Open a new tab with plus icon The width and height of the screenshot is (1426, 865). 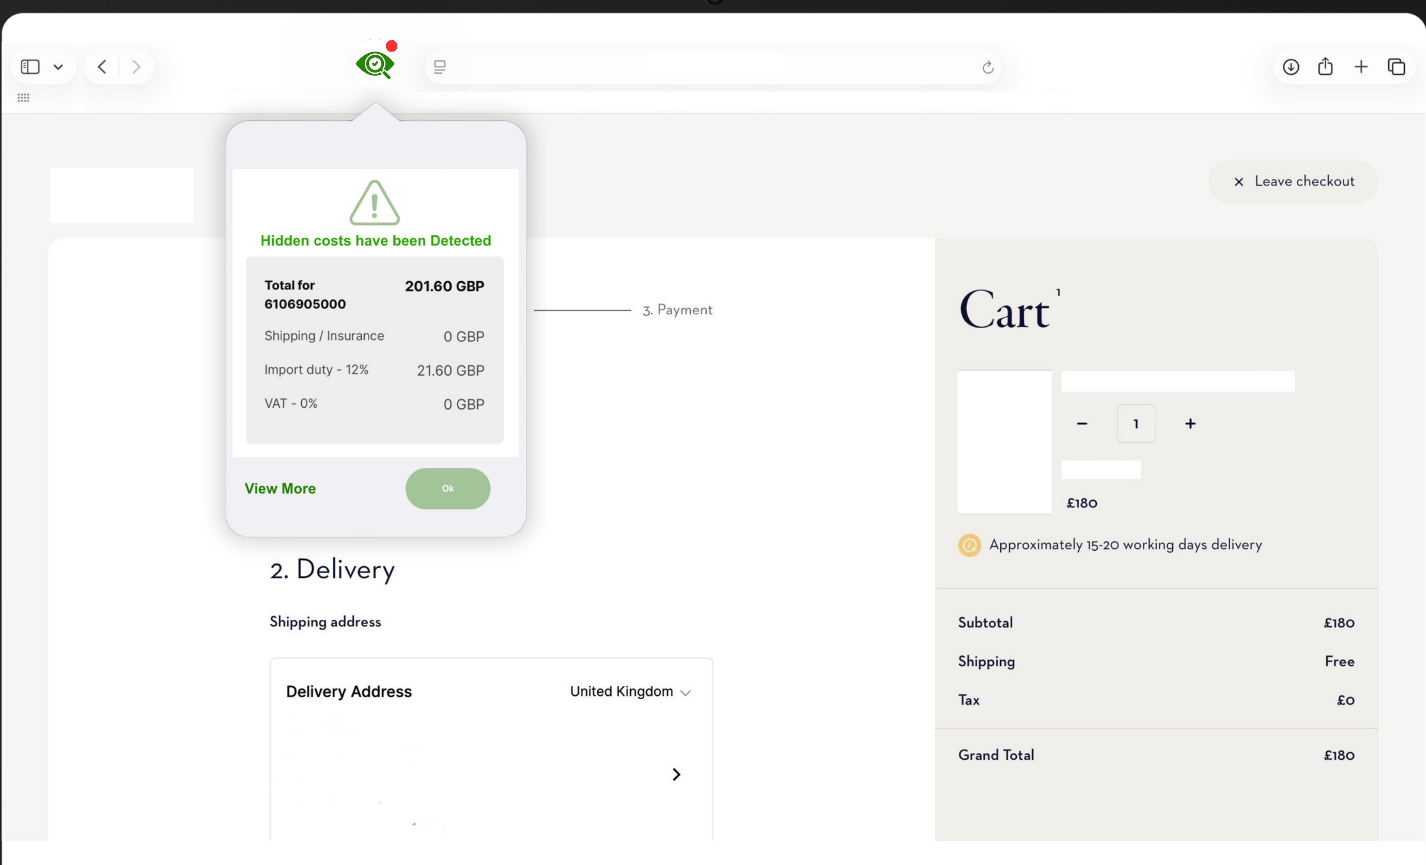tap(1361, 67)
